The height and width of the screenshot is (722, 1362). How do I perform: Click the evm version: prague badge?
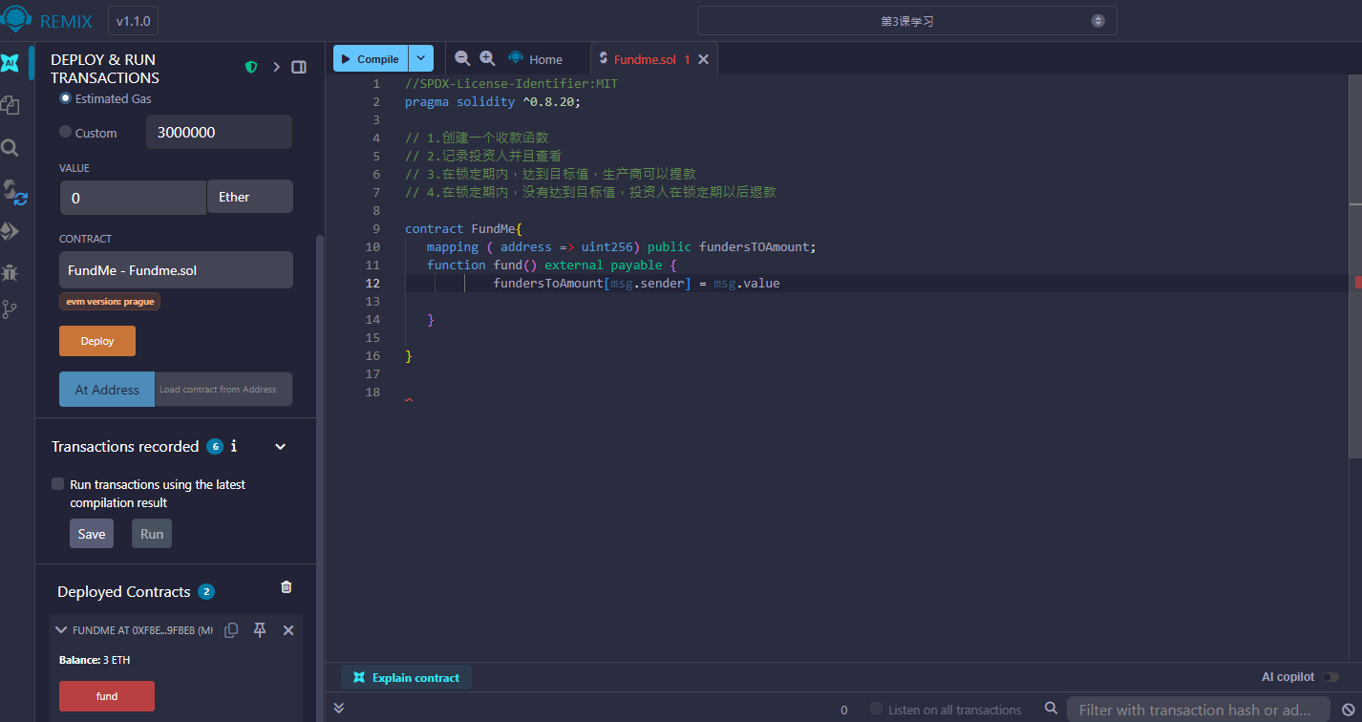[110, 302]
